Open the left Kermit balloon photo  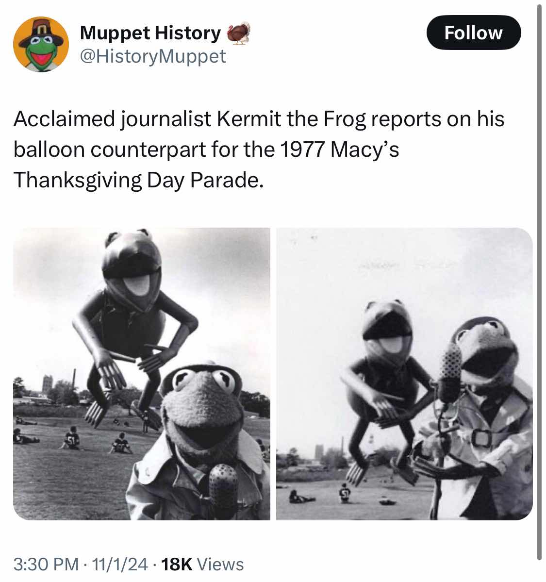click(x=141, y=373)
